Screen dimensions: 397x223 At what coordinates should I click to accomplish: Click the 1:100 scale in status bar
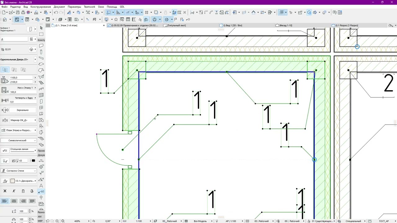(x=139, y=221)
